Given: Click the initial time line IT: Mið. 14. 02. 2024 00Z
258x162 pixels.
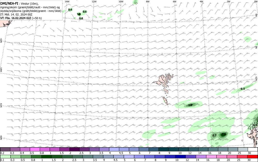Looking at the screenshot, I should click(x=16, y=14).
